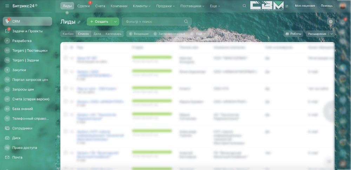The width and height of the screenshot is (351, 170).
Task: Open the gear settings icon above the list
Action: tap(330, 22)
